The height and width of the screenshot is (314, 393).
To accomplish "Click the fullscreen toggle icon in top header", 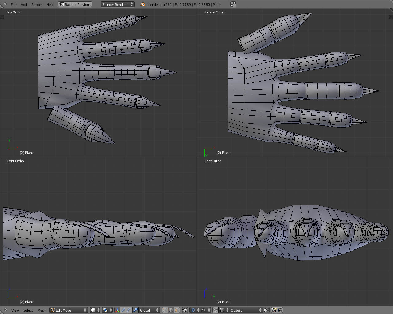I will [233, 4].
